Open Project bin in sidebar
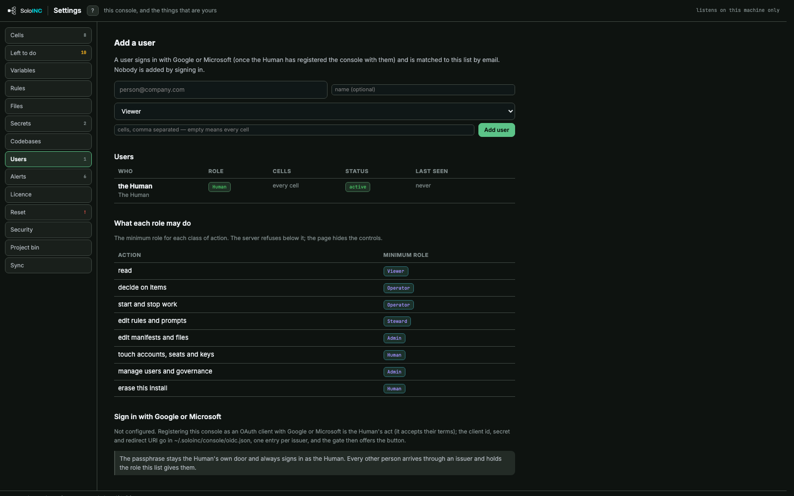The height and width of the screenshot is (496, 794). (48, 248)
